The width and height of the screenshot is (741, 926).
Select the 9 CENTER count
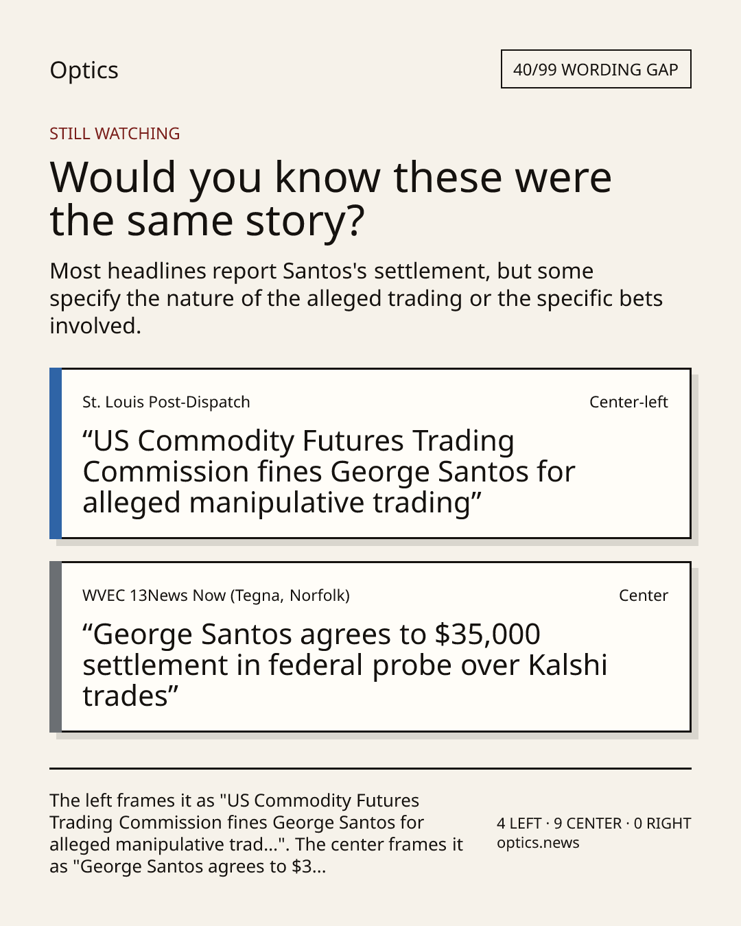coord(588,823)
